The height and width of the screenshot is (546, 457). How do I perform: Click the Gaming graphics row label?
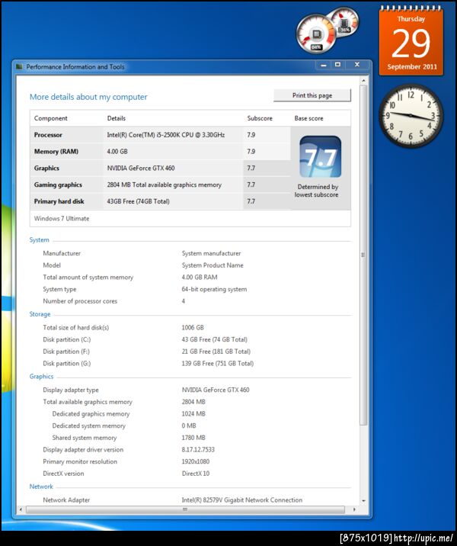[58, 185]
